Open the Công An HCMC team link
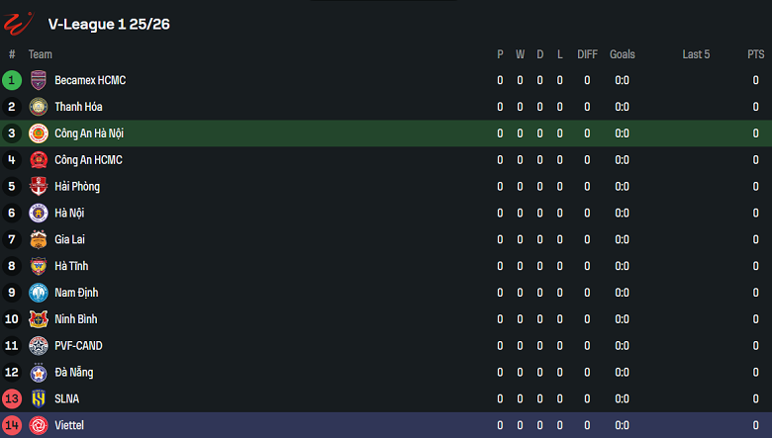Viewport: 772px width, 438px height. (88, 160)
